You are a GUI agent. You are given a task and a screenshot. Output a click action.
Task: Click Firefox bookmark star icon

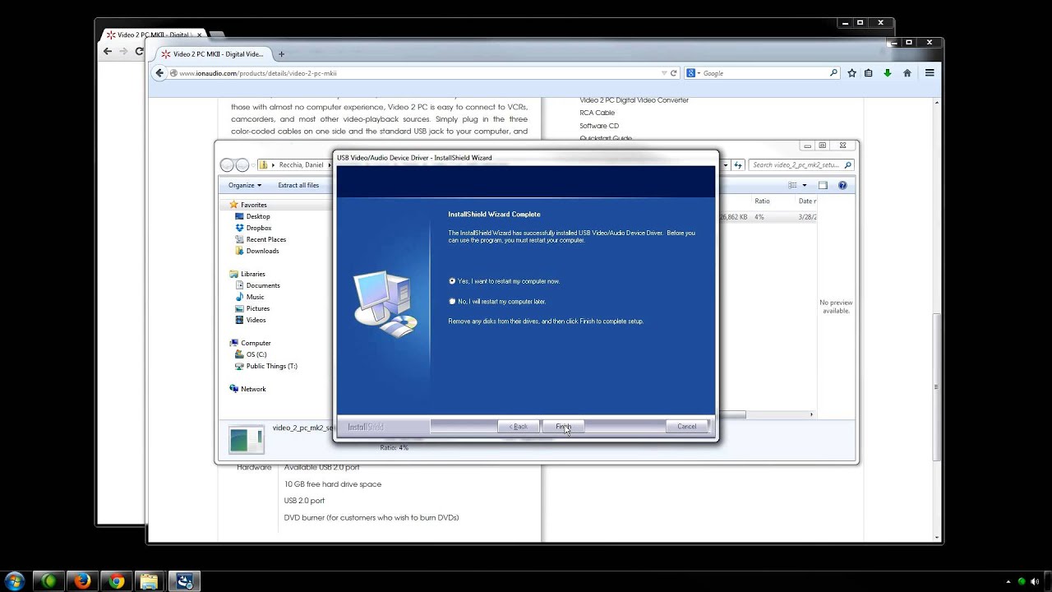point(852,73)
